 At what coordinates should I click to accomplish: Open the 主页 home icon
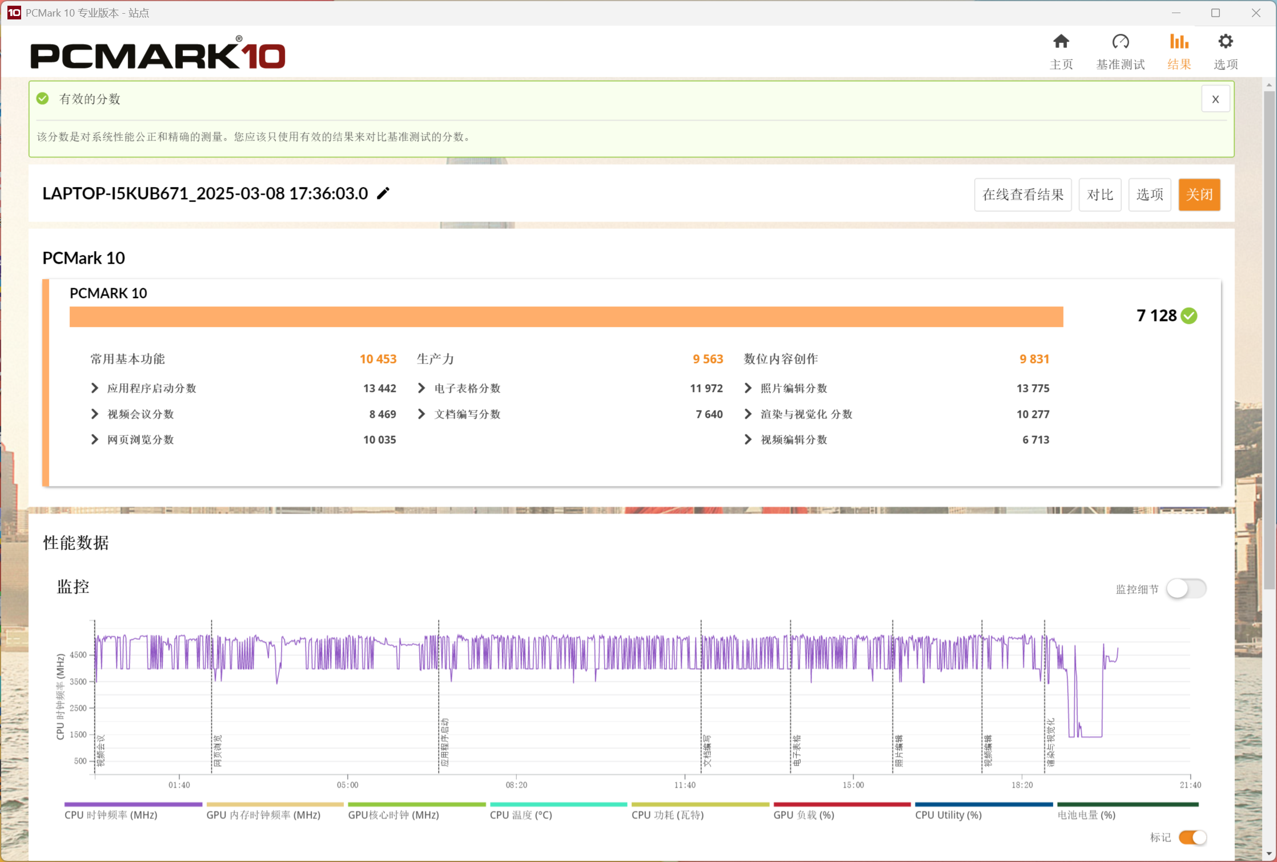coord(1061,42)
